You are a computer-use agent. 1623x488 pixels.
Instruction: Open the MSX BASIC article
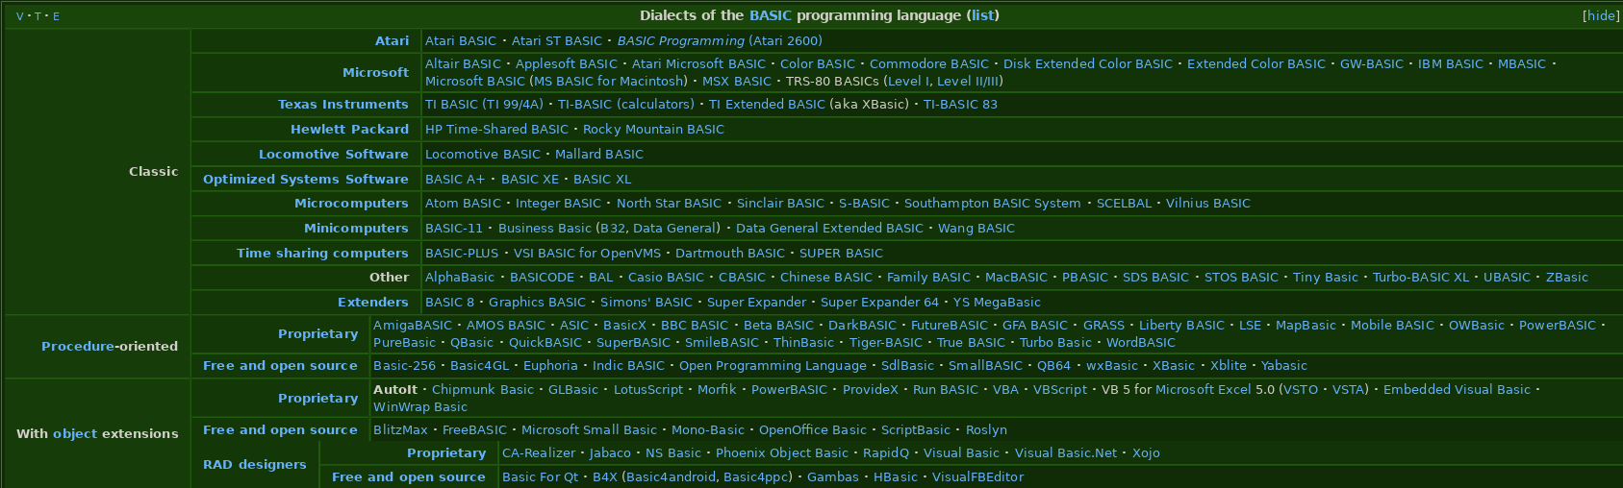click(x=737, y=81)
